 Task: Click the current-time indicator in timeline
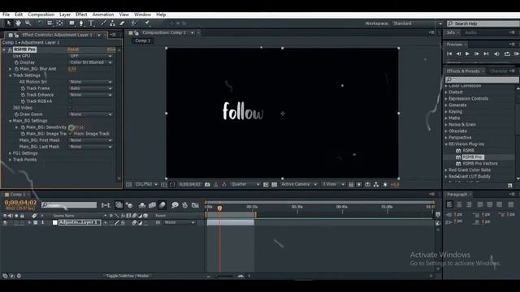219,208
